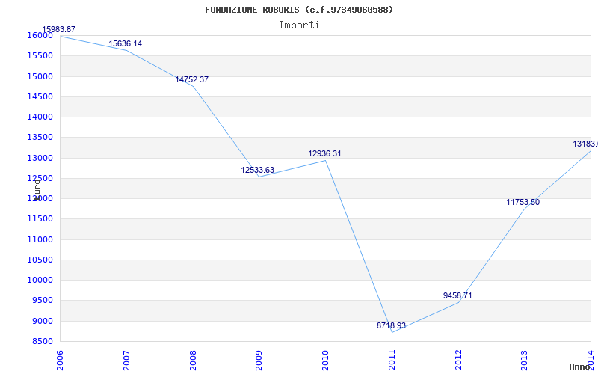
Task: Click the Anno axis label
Action: [580, 367]
